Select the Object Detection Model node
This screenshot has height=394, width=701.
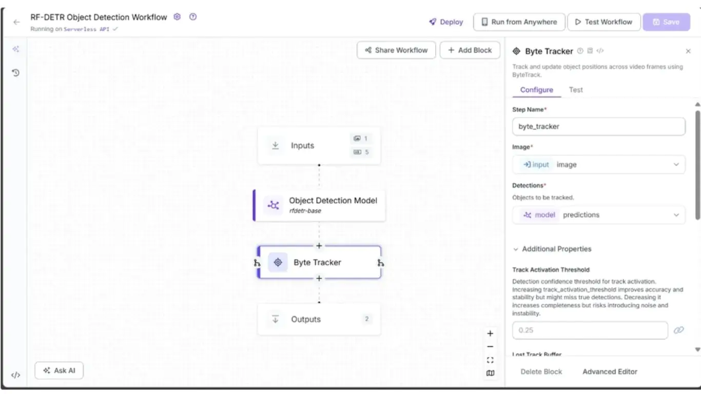coord(319,205)
